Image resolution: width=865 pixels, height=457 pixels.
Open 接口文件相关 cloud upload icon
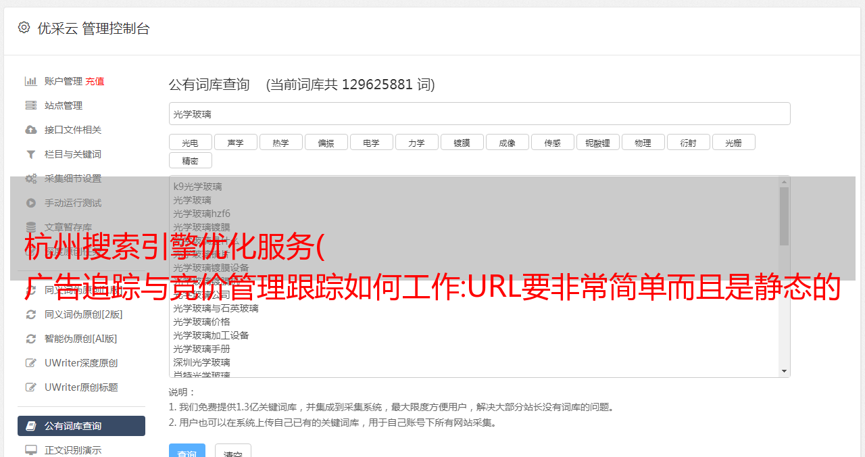[x=30, y=130]
